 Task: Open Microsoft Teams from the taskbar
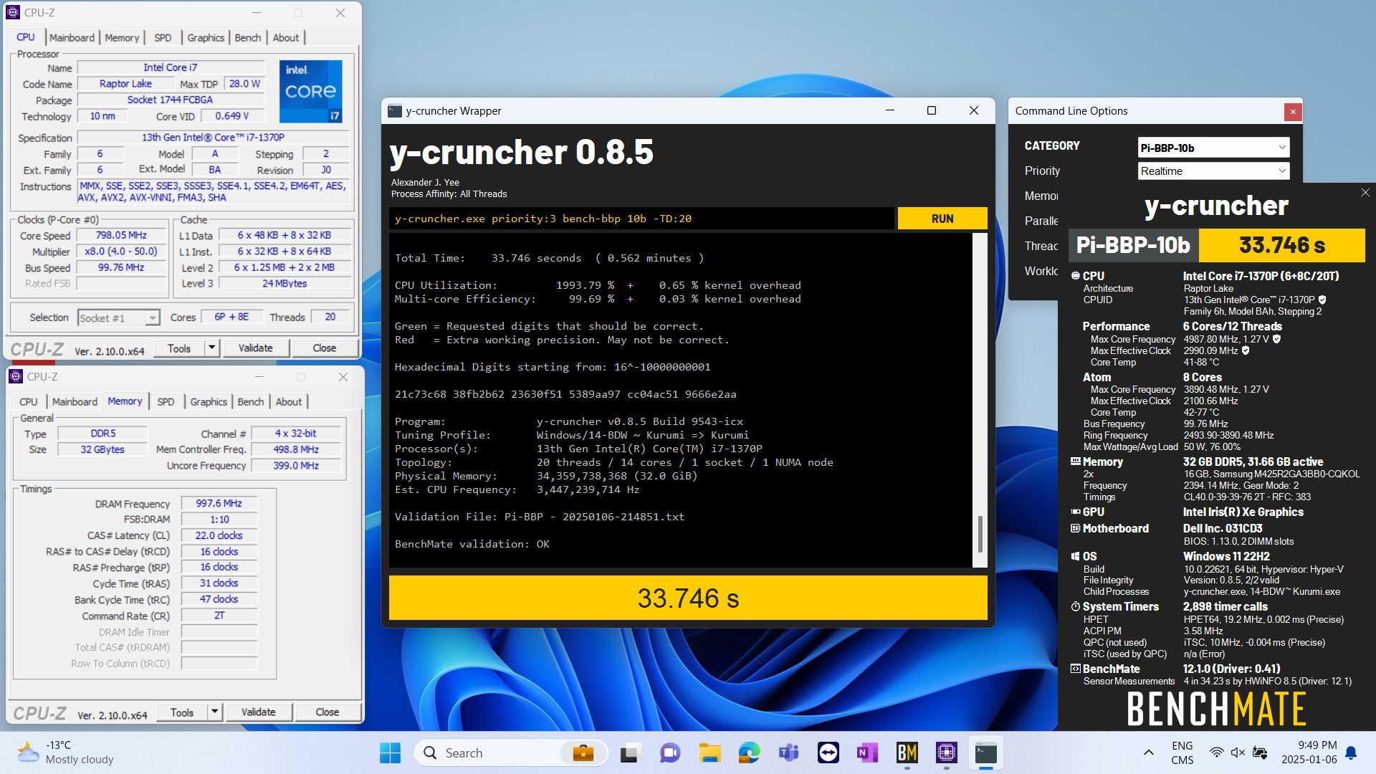[788, 752]
